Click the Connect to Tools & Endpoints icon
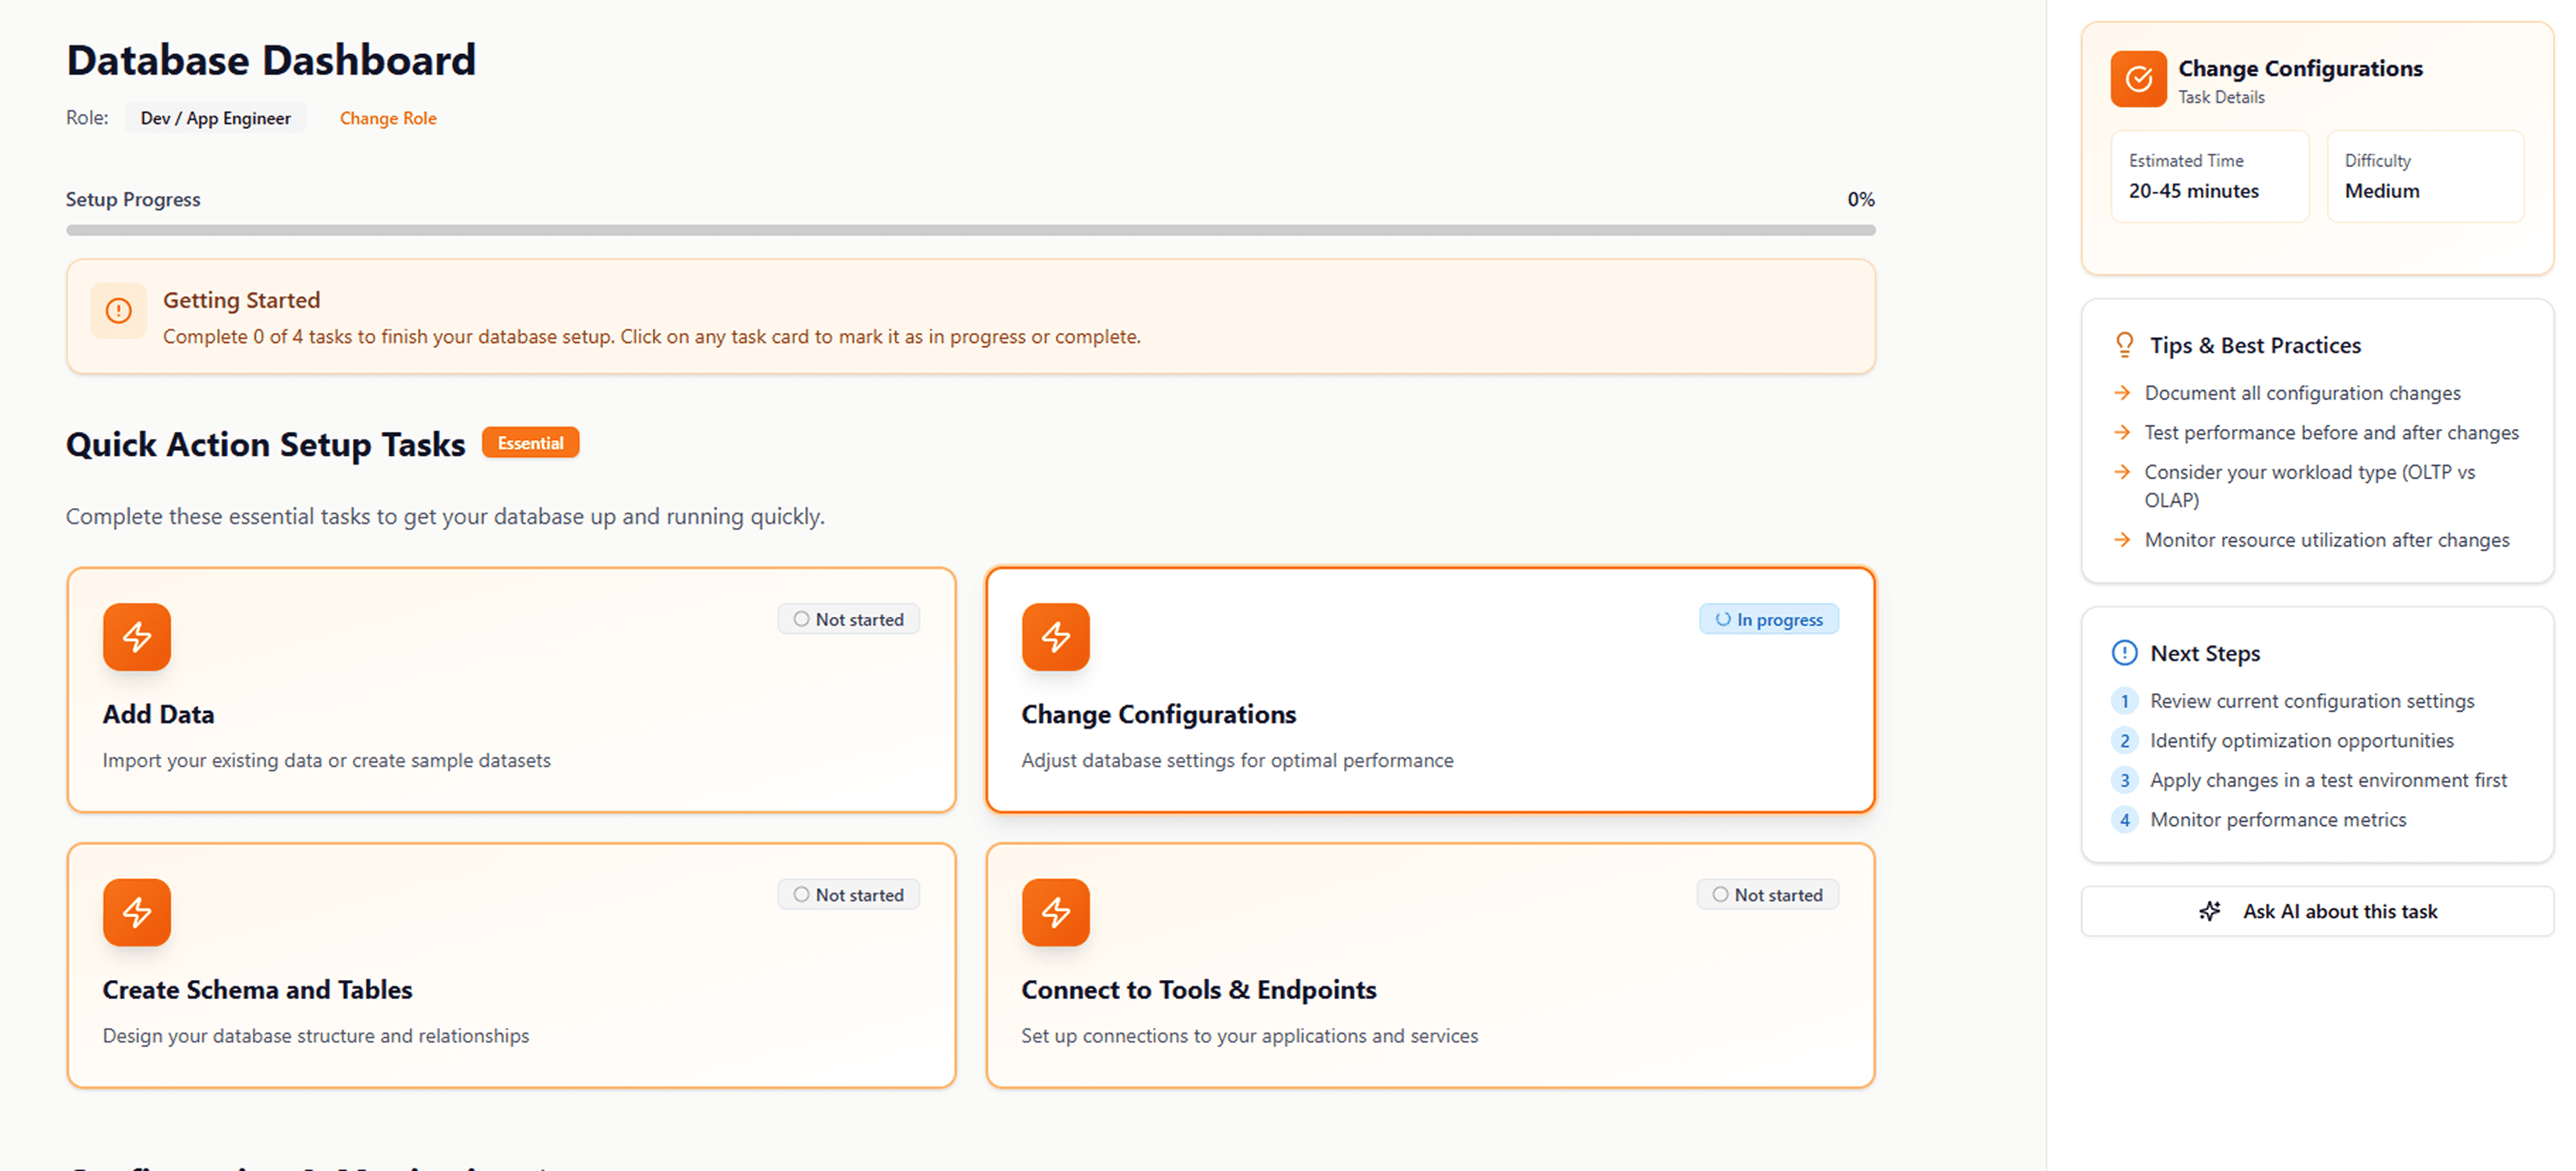Screen dimensions: 2576x1171 pos(1055,911)
